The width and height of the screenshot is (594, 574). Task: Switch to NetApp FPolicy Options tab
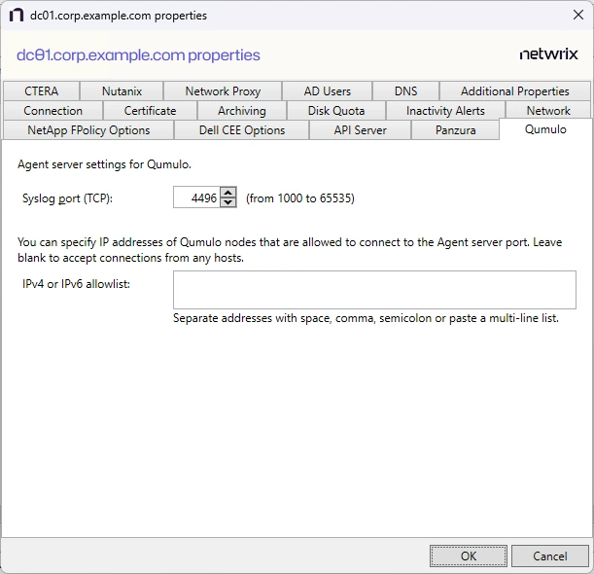coord(88,130)
